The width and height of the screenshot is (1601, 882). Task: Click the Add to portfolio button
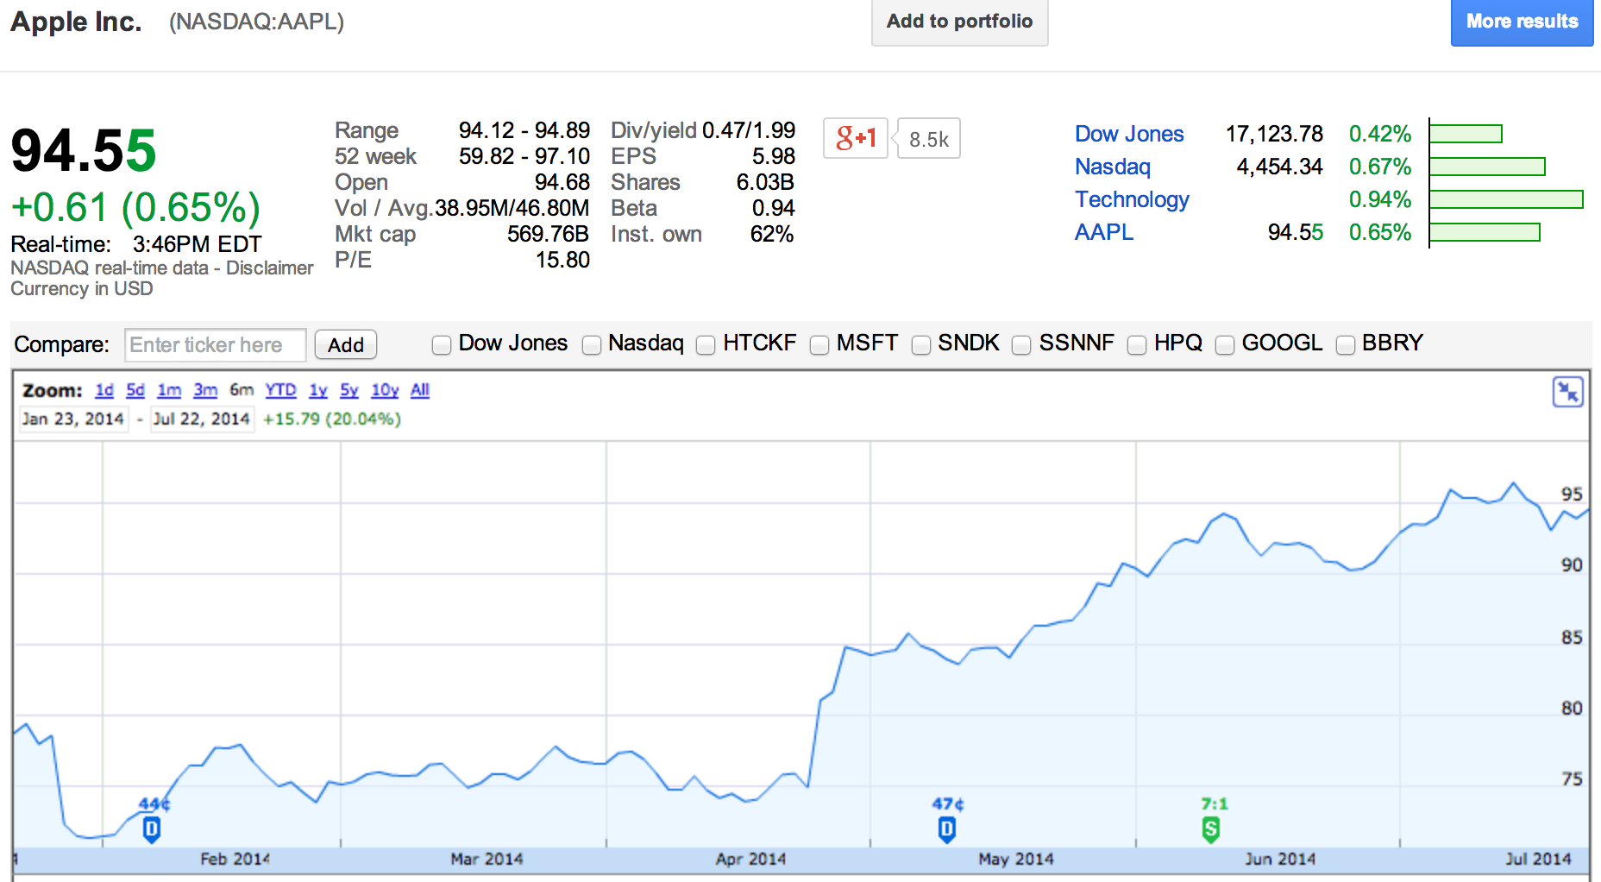pyautogui.click(x=960, y=22)
